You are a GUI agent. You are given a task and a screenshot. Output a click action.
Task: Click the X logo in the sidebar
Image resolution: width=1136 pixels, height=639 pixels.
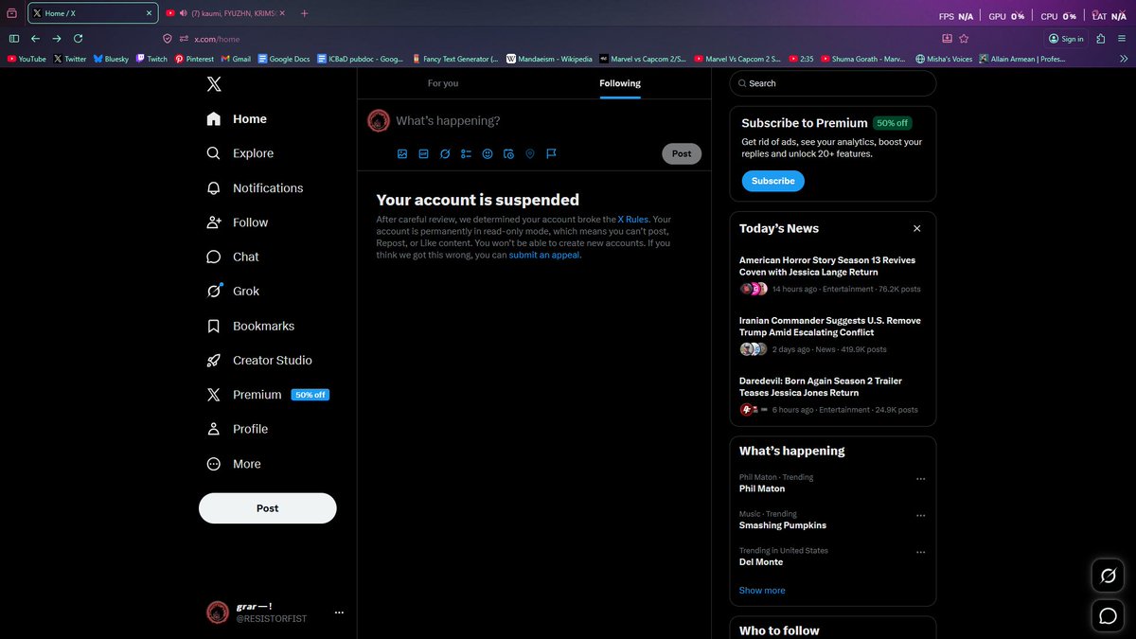tap(214, 83)
